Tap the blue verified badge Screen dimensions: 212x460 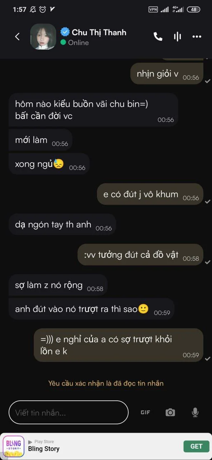tap(65, 32)
